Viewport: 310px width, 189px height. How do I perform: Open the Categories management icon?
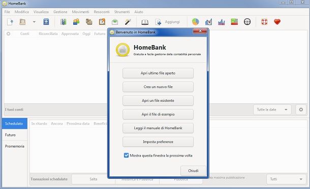tap(89, 22)
